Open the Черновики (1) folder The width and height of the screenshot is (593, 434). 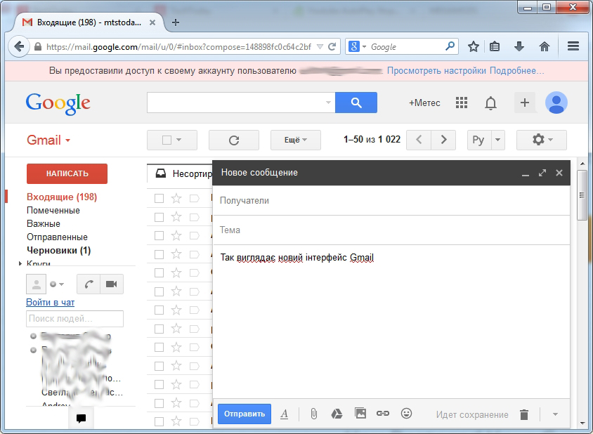[58, 250]
